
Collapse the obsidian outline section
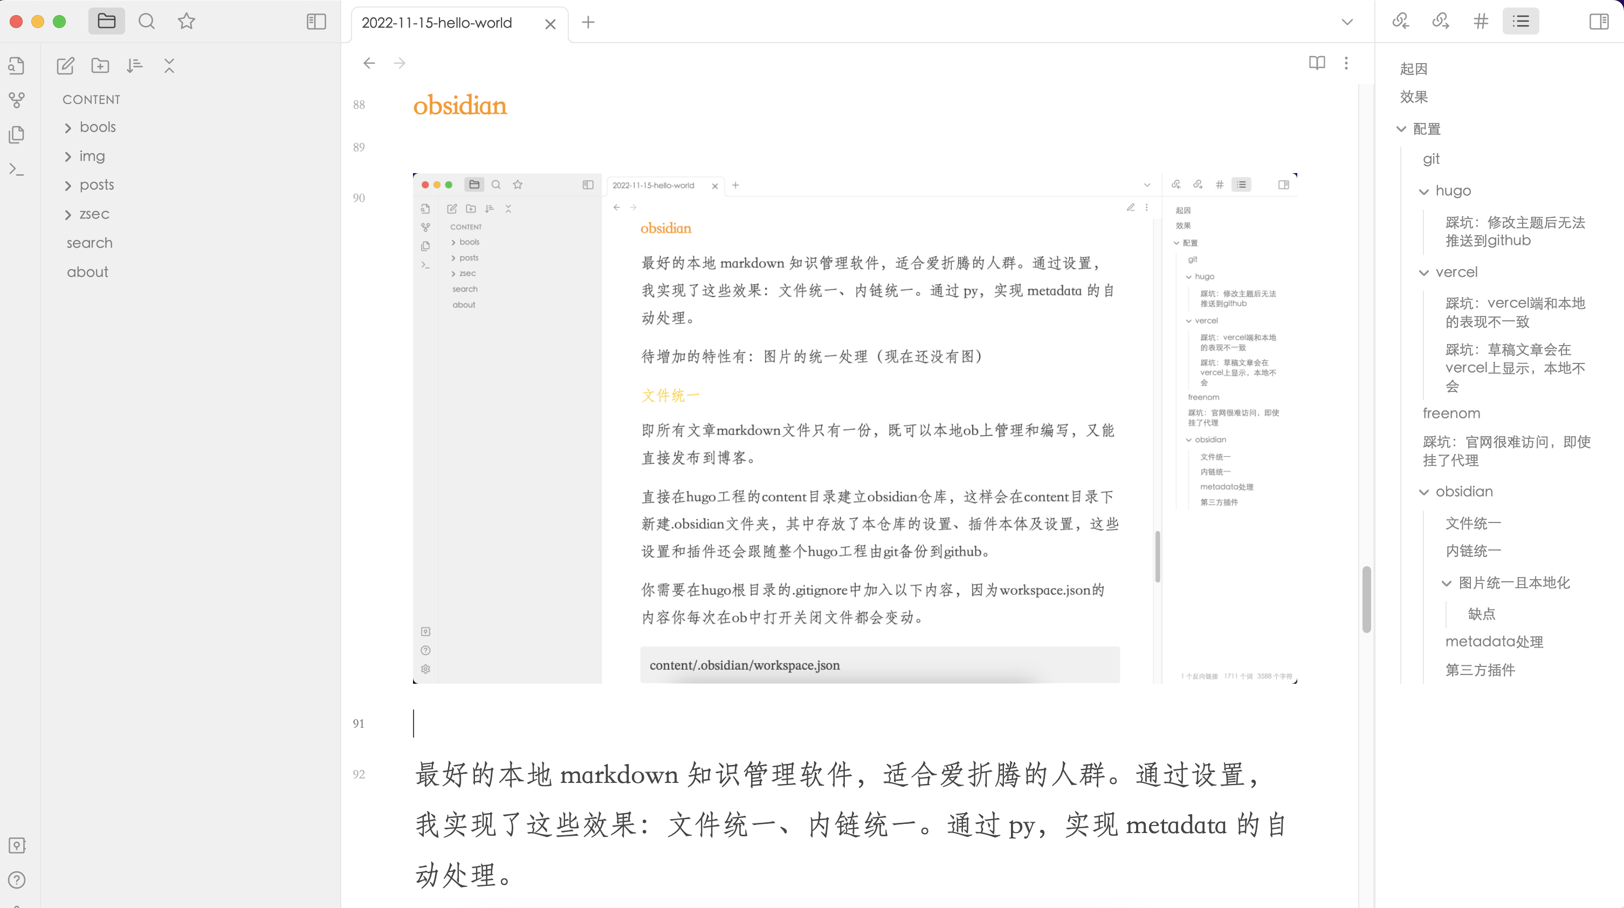pos(1423,492)
